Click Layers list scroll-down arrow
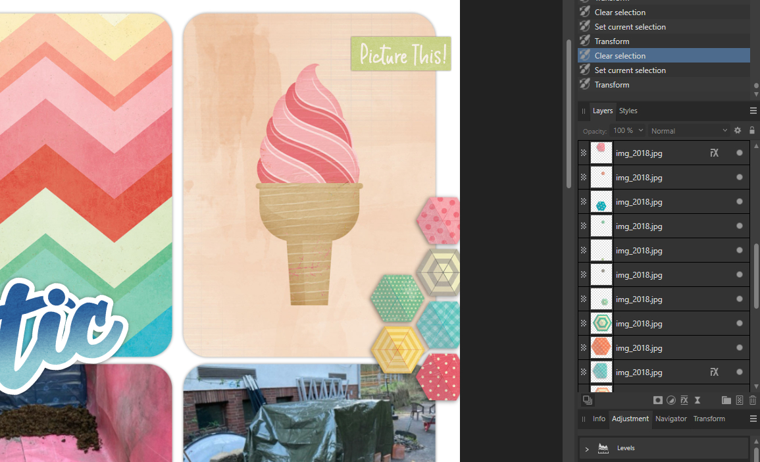760x462 pixels. point(756,387)
